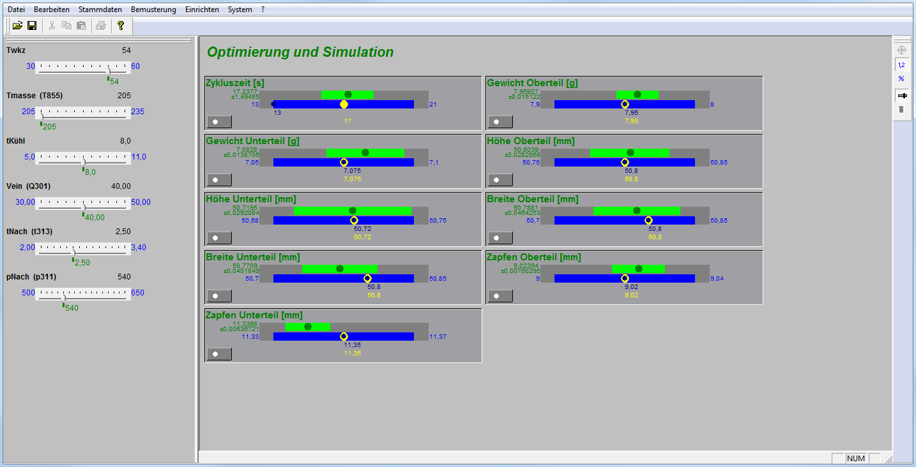This screenshot has width=916, height=467.
Task: Click the Open file toolbar icon
Action: (x=17, y=26)
